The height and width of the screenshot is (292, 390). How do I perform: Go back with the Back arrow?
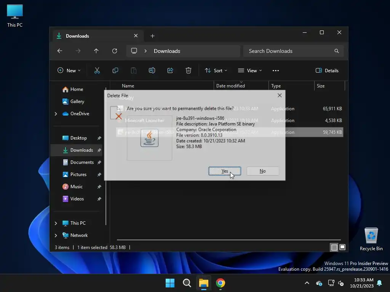pyautogui.click(x=60, y=51)
